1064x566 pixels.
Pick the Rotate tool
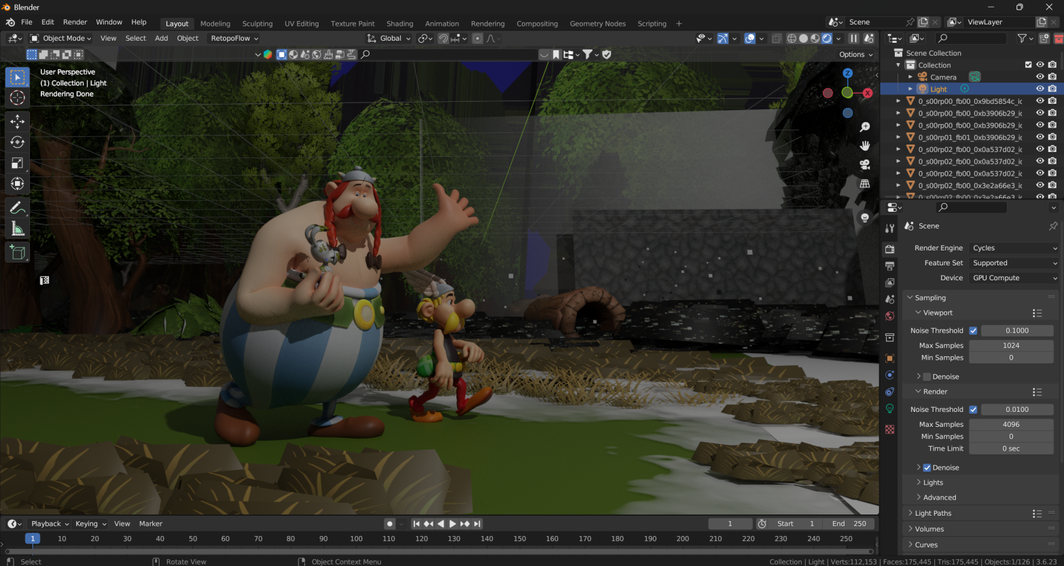tap(18, 143)
